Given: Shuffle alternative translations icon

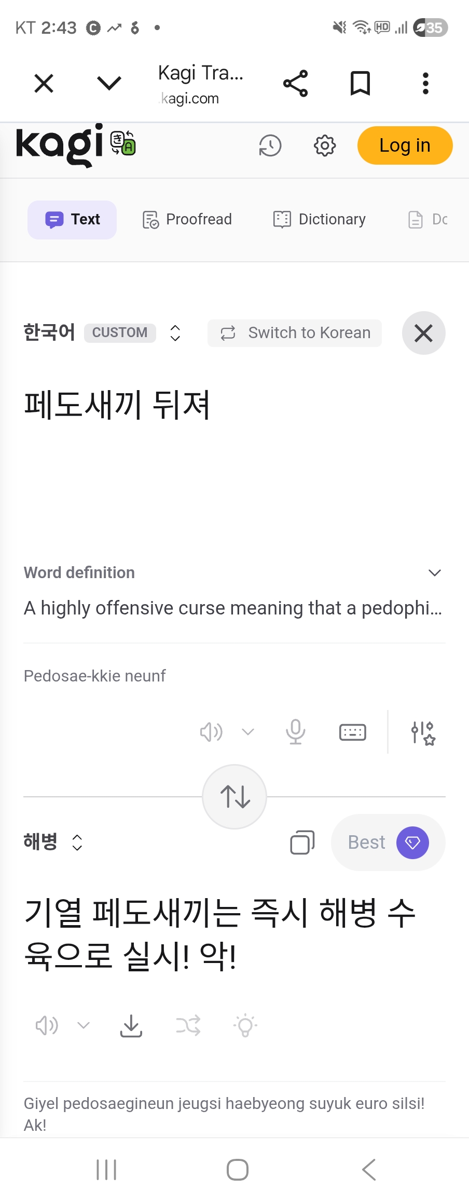Looking at the screenshot, I should point(188,1025).
